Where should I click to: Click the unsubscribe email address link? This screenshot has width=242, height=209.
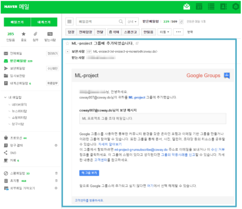pyautogui.click(x=141, y=150)
